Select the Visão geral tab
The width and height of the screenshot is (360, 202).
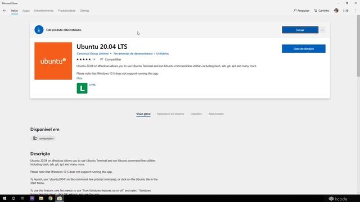pos(143,114)
